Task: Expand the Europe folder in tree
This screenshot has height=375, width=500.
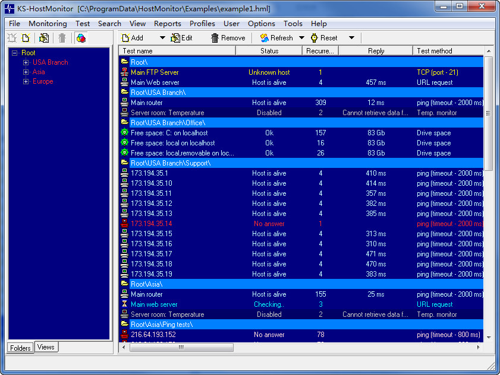Action: pos(26,81)
